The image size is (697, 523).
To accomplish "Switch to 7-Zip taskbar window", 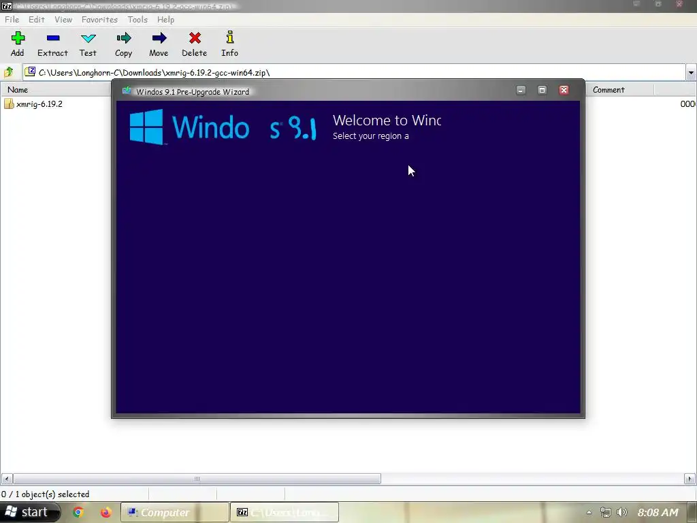I will [x=285, y=512].
